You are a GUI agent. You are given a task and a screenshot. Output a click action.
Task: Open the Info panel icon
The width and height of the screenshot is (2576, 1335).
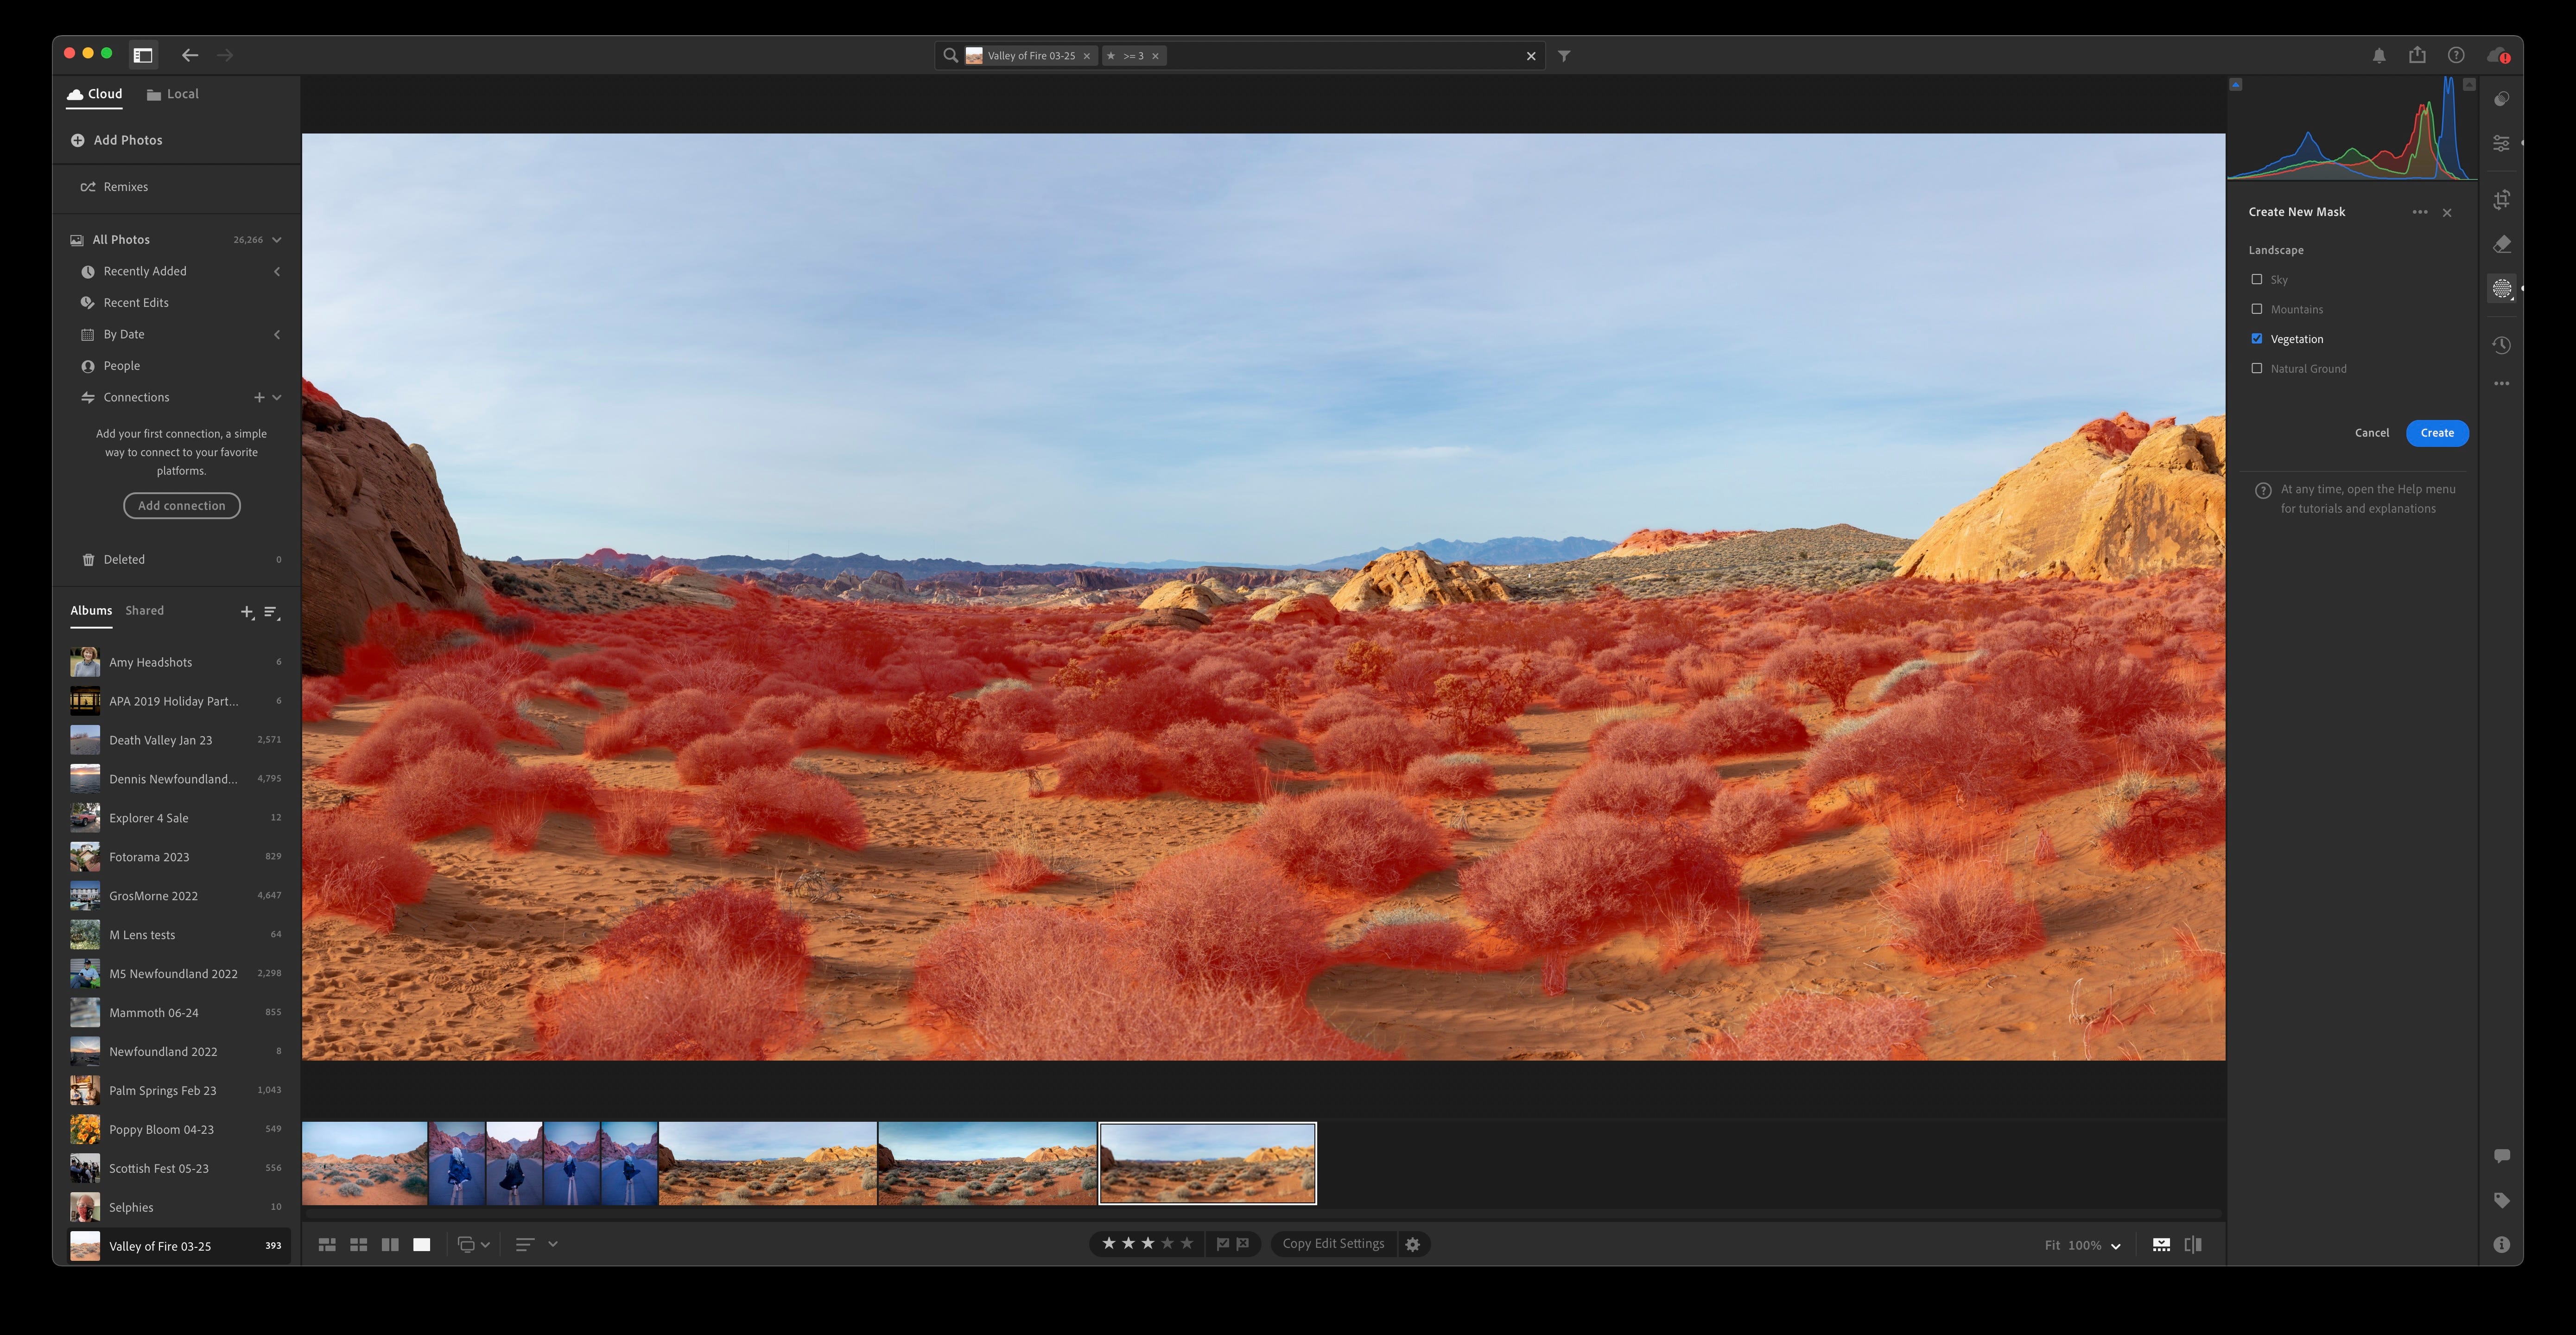tap(2501, 1244)
